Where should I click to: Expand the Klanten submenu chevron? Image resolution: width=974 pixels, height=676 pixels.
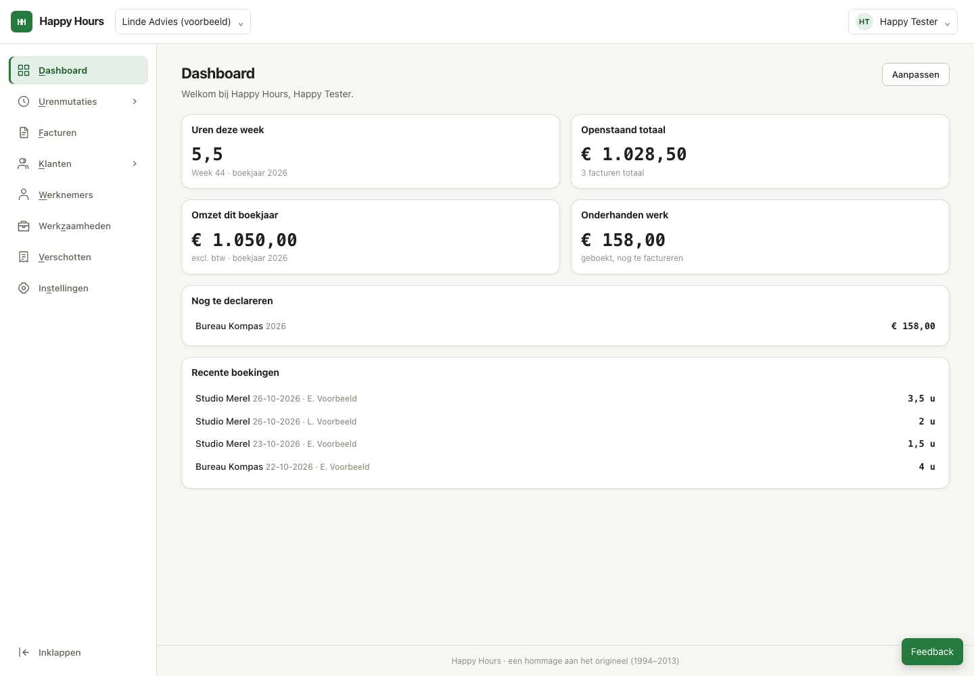pyautogui.click(x=135, y=164)
